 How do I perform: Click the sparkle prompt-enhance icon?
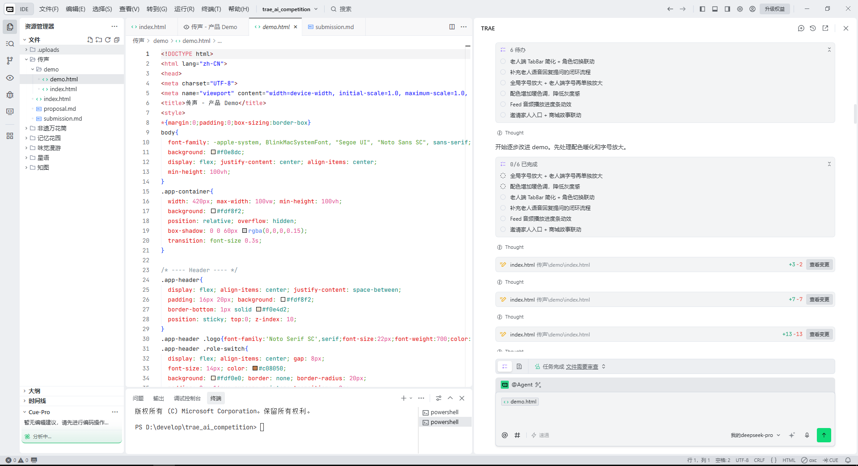tap(792, 435)
